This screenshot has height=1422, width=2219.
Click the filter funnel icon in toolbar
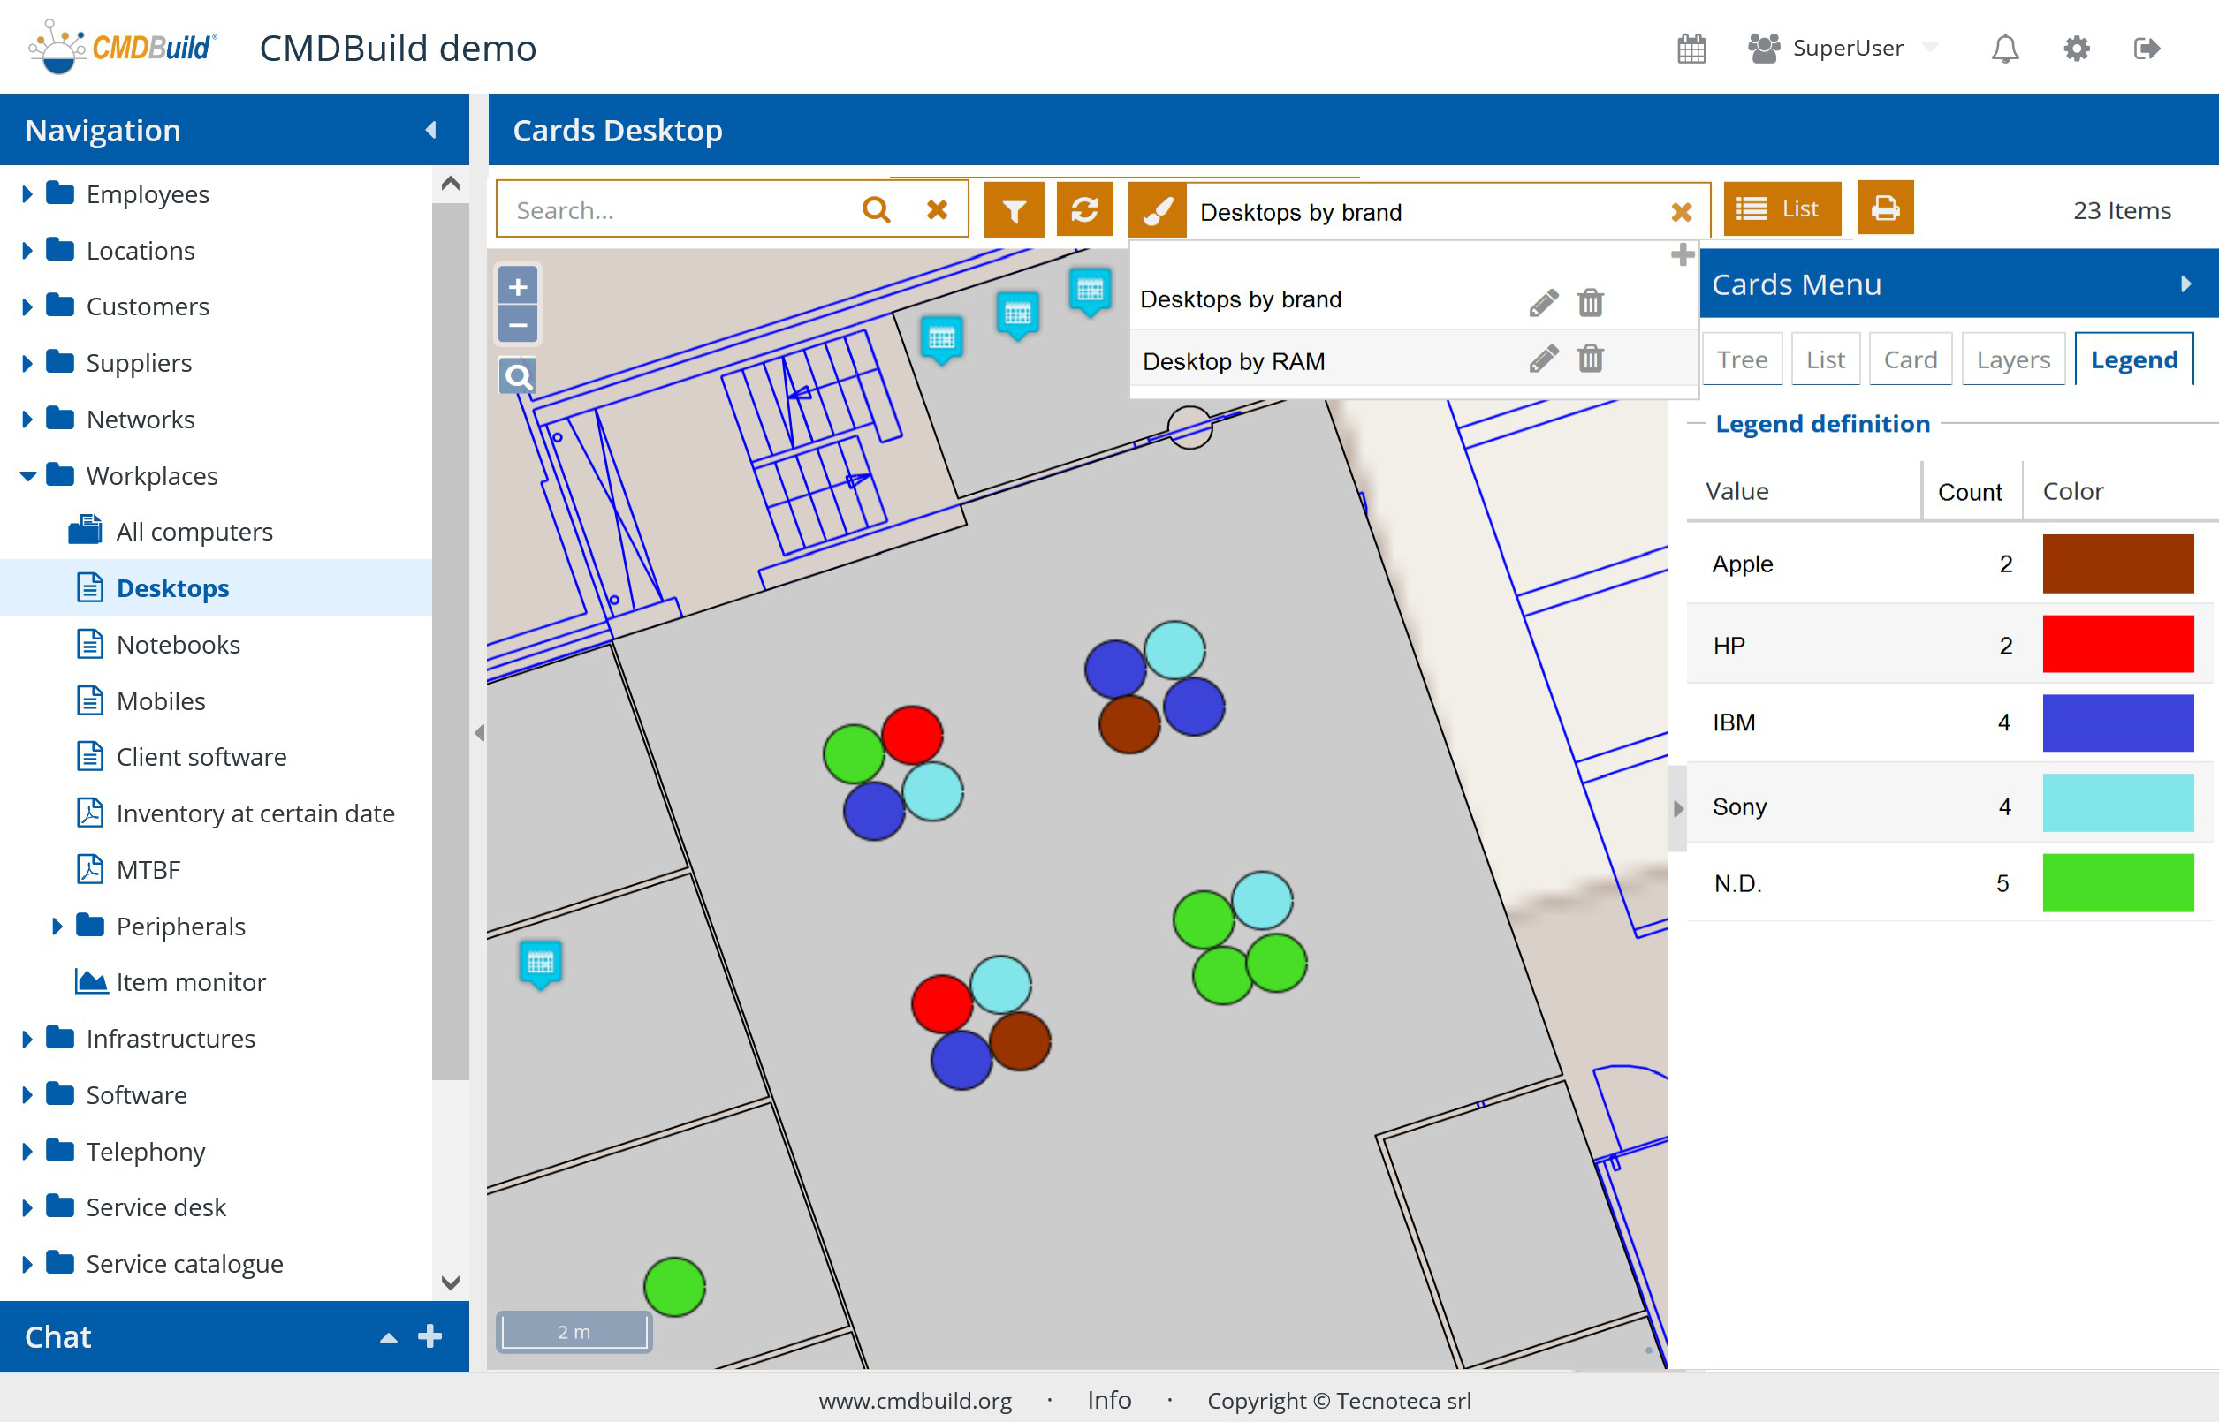[1014, 210]
